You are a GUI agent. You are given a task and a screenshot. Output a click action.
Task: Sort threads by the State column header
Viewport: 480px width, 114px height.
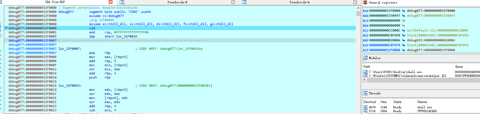pyautogui.click(x=397, y=102)
